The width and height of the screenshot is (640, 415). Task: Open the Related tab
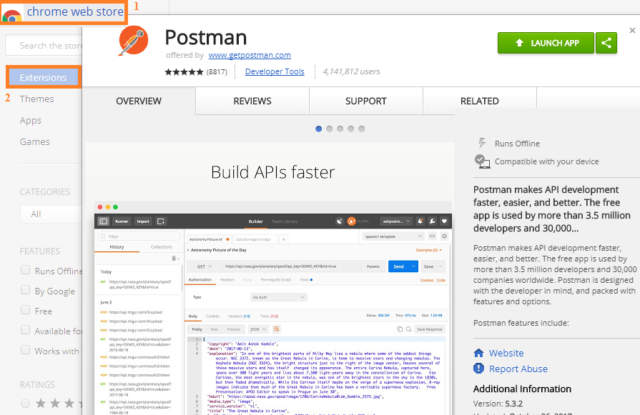tap(480, 101)
